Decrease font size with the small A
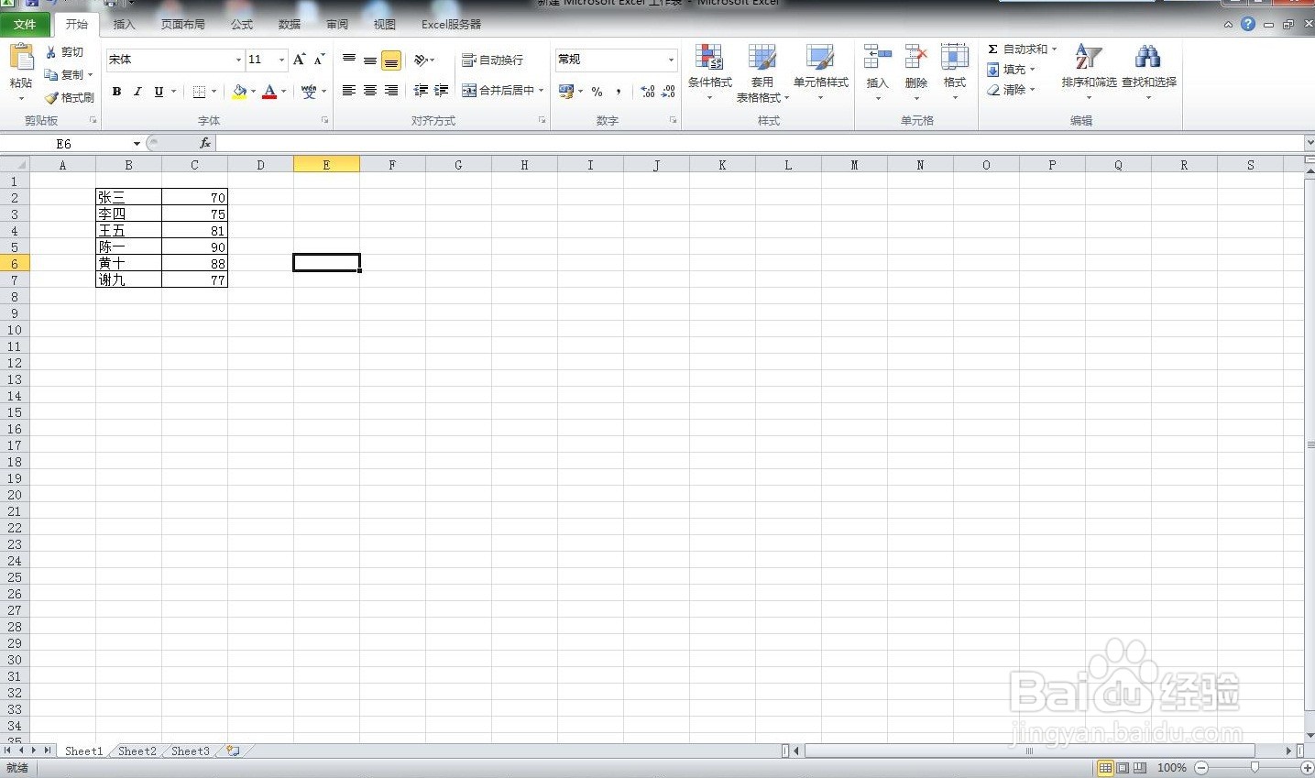The height and width of the screenshot is (778, 1315). pos(319,60)
